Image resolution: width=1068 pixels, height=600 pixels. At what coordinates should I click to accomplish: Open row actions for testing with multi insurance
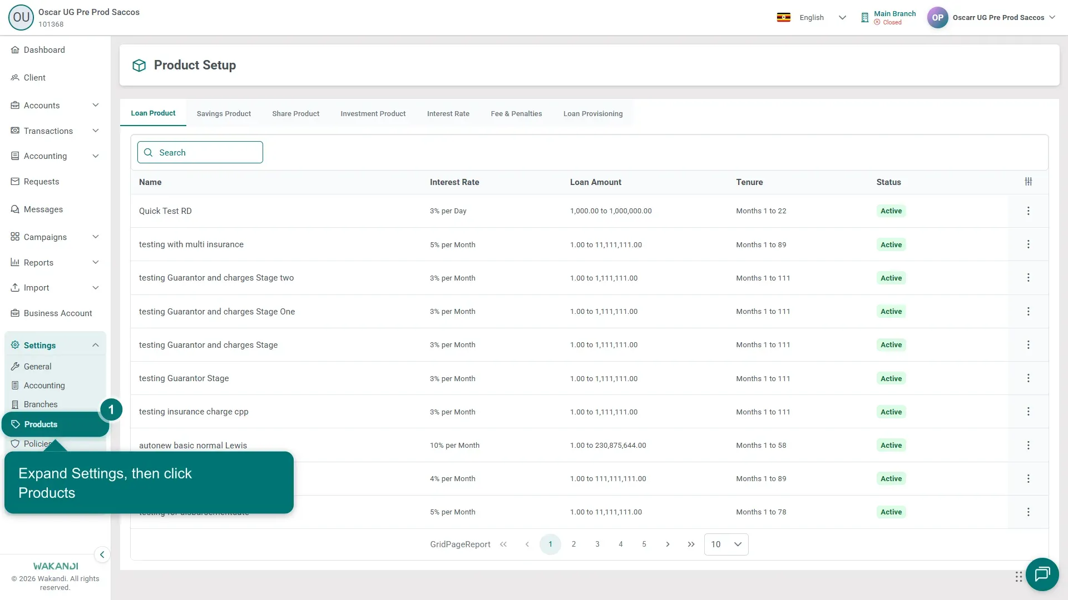point(1029,244)
